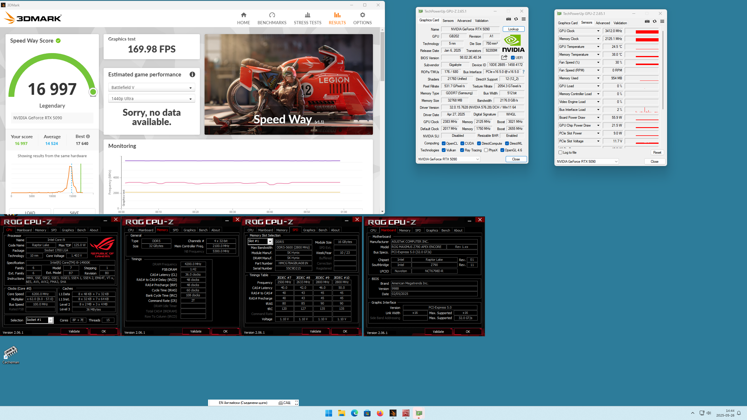Open the hamburger menu in the GPU-Z Sensors window
Viewport: 747px width, 420px height.
click(x=662, y=21)
